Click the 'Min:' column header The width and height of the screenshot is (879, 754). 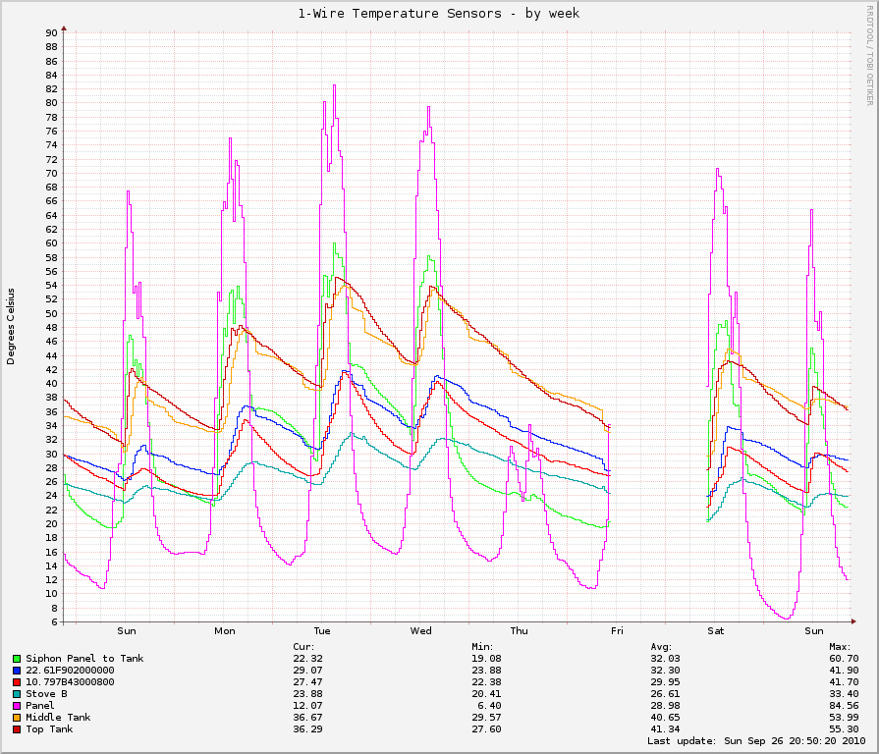482,647
